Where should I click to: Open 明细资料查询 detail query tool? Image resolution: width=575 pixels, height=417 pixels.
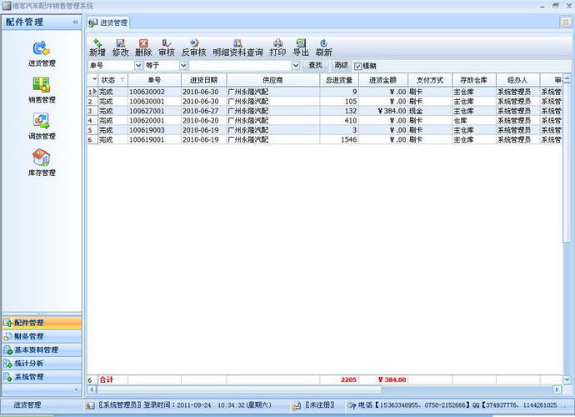[x=238, y=48]
